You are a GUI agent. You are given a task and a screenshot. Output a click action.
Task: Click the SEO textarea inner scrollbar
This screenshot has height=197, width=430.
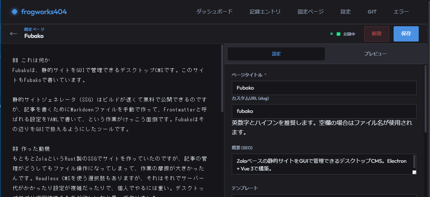click(x=414, y=162)
